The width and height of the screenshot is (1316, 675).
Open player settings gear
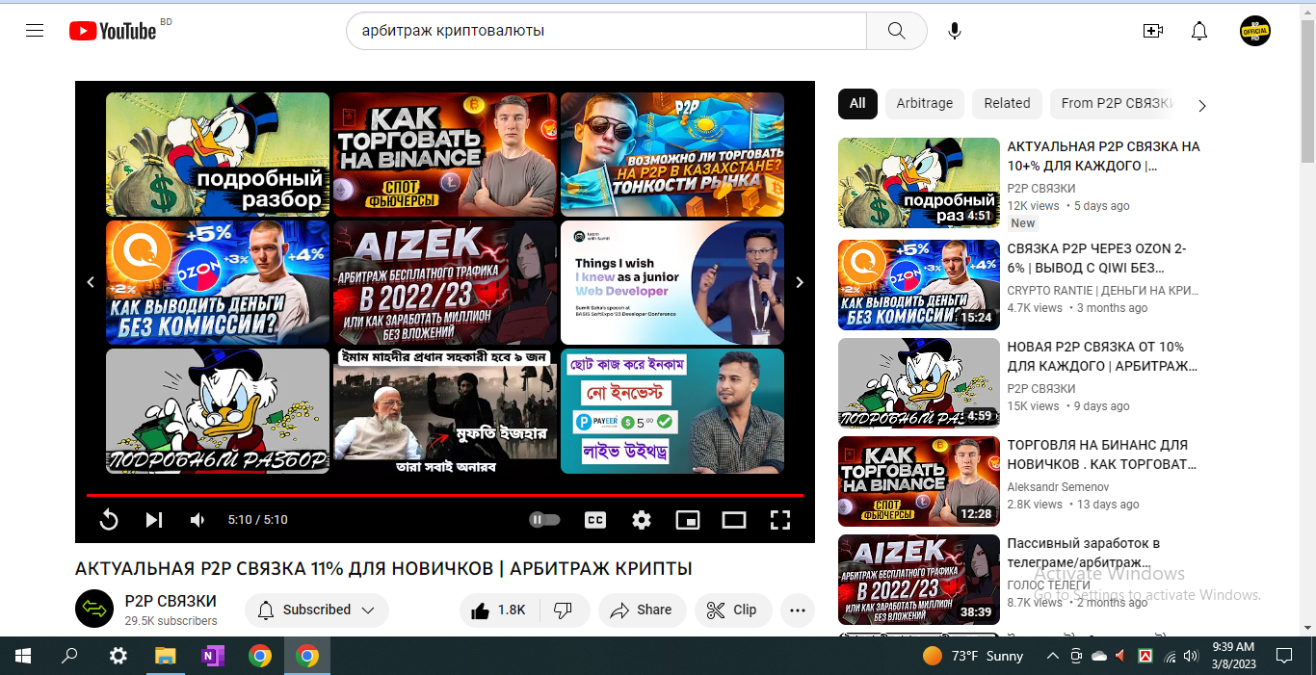click(642, 520)
